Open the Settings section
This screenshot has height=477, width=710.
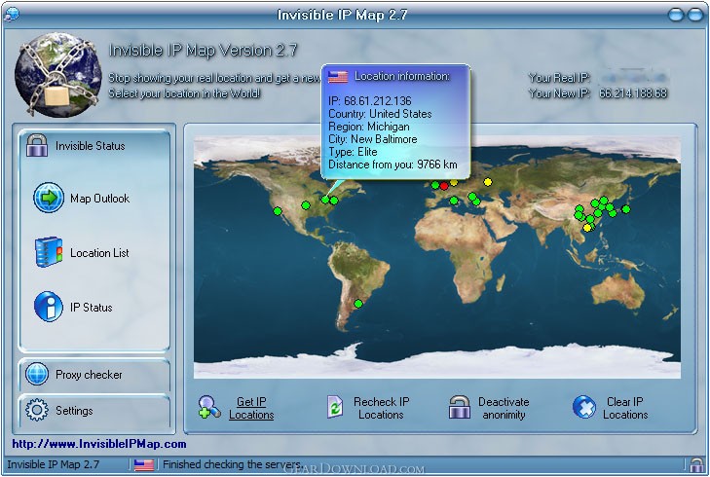tap(94, 411)
